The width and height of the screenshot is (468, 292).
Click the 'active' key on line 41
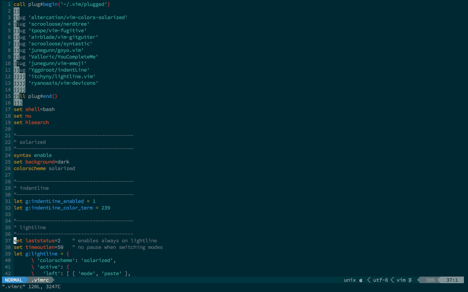coord(49,267)
